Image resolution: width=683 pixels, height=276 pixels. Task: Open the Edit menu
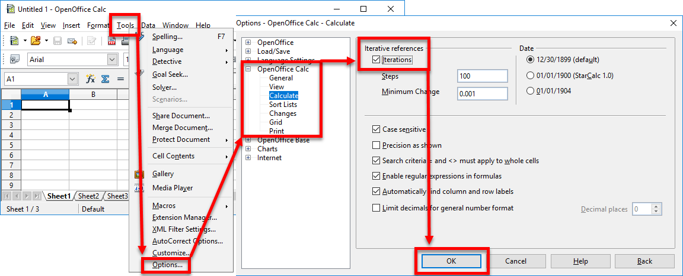tap(28, 25)
